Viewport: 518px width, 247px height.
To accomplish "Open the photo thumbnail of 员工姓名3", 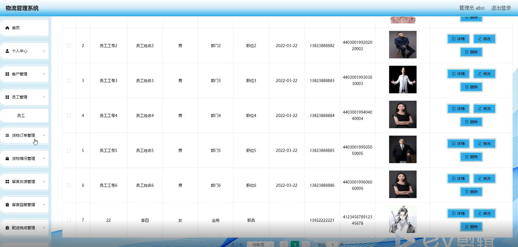I will tap(403, 79).
